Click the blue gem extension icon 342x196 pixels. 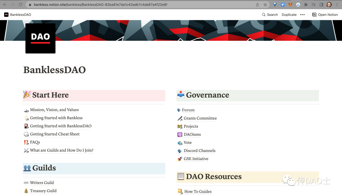(x=275, y=4)
